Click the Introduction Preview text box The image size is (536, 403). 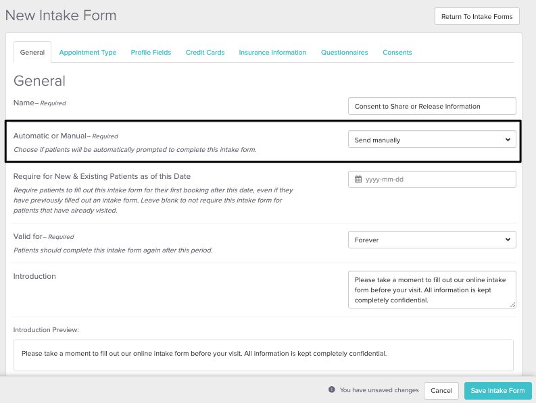(x=263, y=355)
